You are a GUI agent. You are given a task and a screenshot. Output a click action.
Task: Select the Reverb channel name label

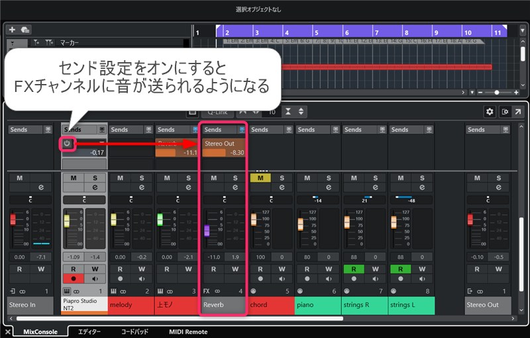coord(223,306)
